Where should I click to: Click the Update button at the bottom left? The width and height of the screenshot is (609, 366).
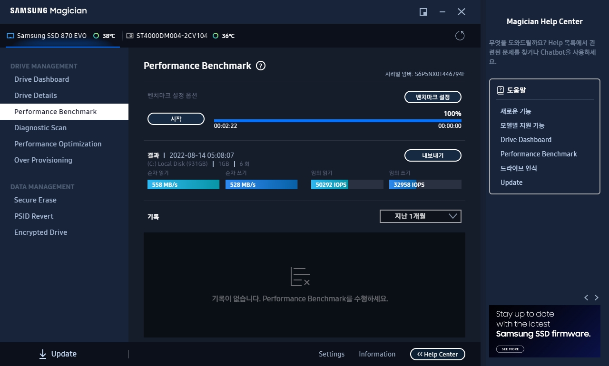(x=58, y=354)
